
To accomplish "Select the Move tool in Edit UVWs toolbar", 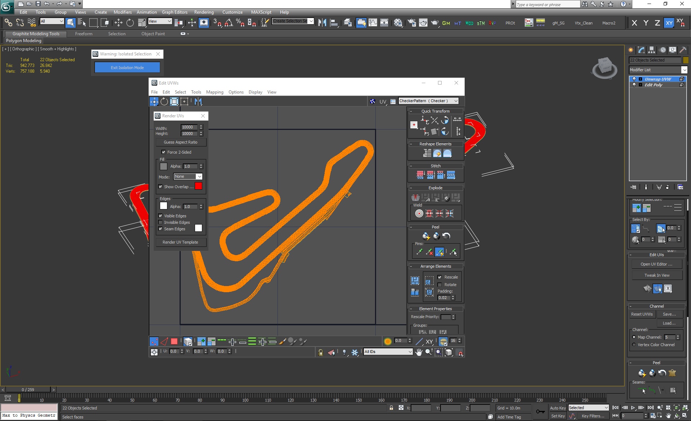I will [154, 101].
